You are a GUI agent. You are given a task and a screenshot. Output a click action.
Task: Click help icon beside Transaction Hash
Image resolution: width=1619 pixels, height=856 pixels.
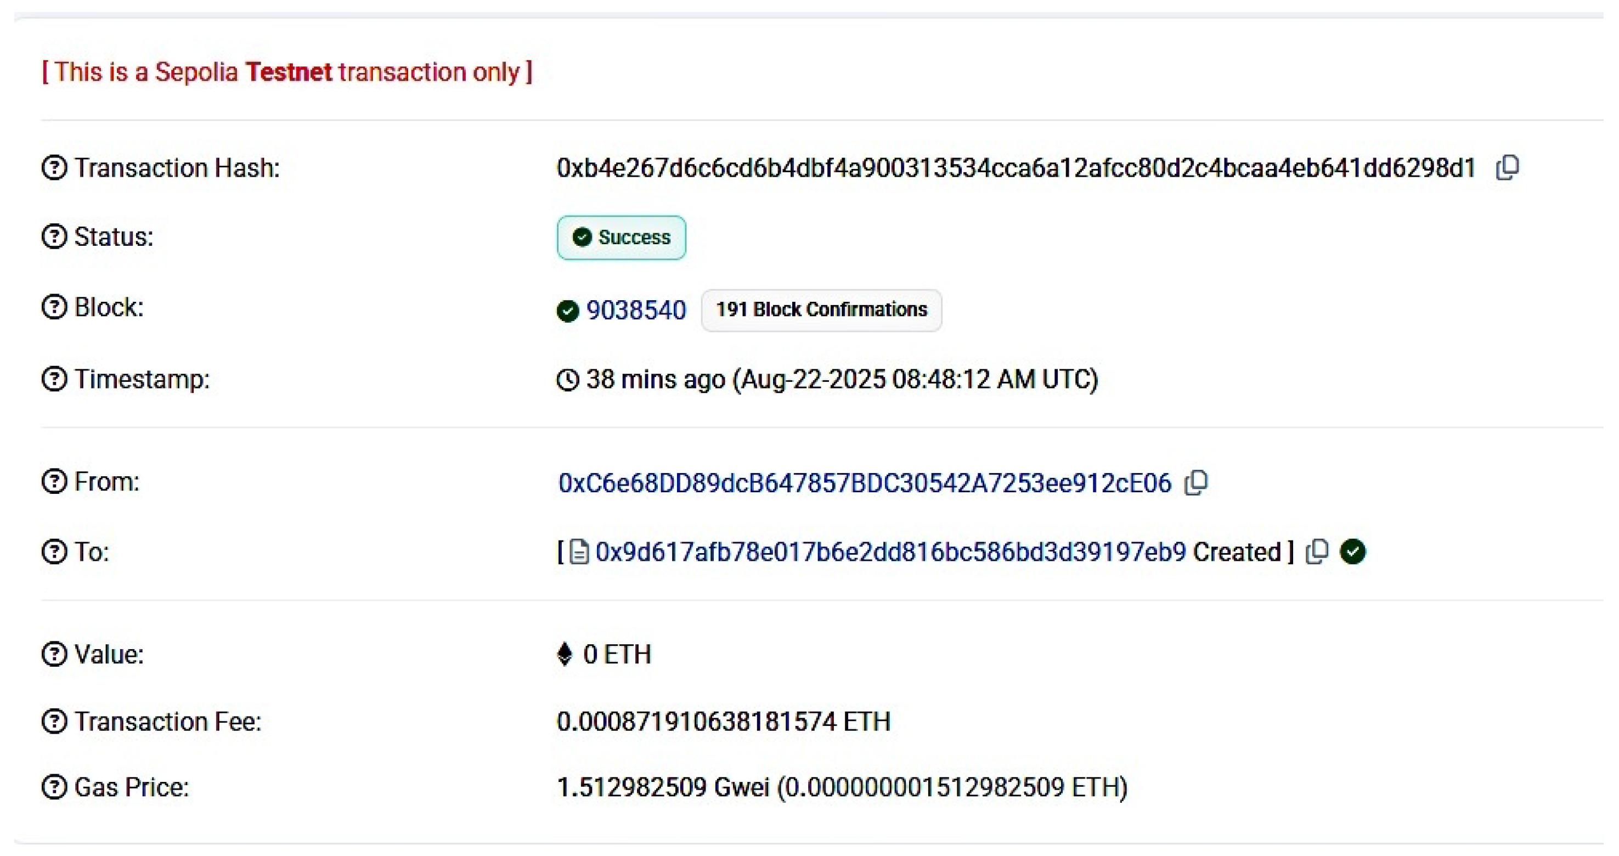54,167
